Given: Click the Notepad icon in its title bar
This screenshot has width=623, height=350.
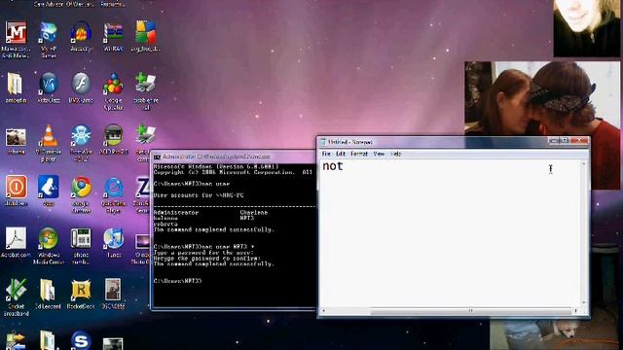Looking at the screenshot, I should click(x=323, y=142).
